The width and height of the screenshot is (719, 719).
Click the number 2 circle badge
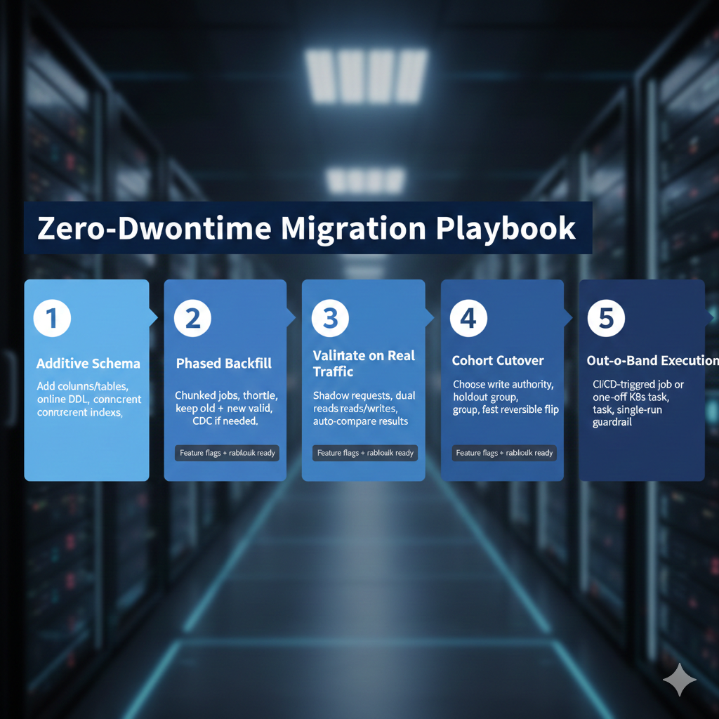[x=192, y=318]
